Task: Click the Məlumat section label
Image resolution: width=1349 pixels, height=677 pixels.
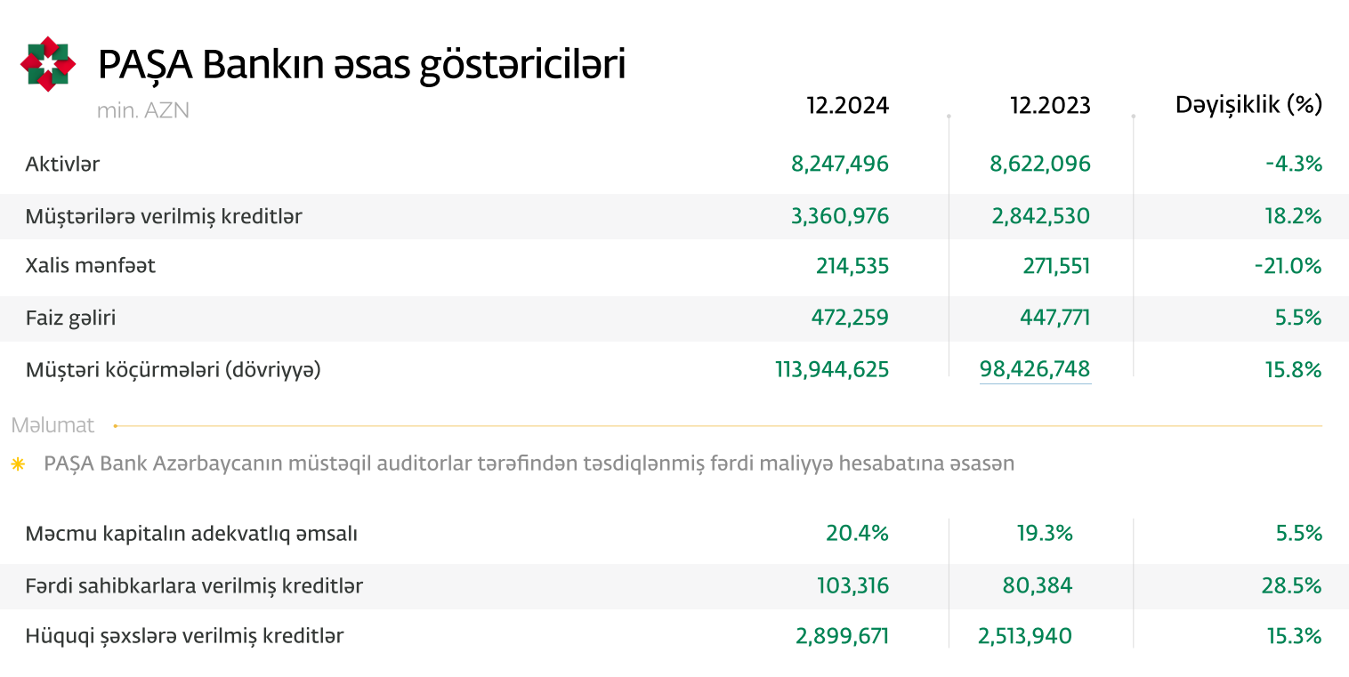Action: point(53,425)
